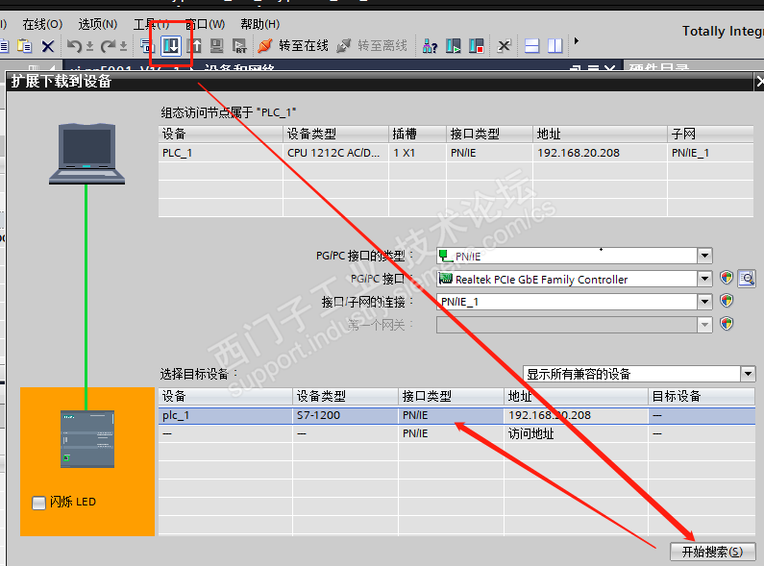This screenshot has height=566, width=764.
Task: Click the Start runtime (RT) icon
Action: (x=239, y=46)
